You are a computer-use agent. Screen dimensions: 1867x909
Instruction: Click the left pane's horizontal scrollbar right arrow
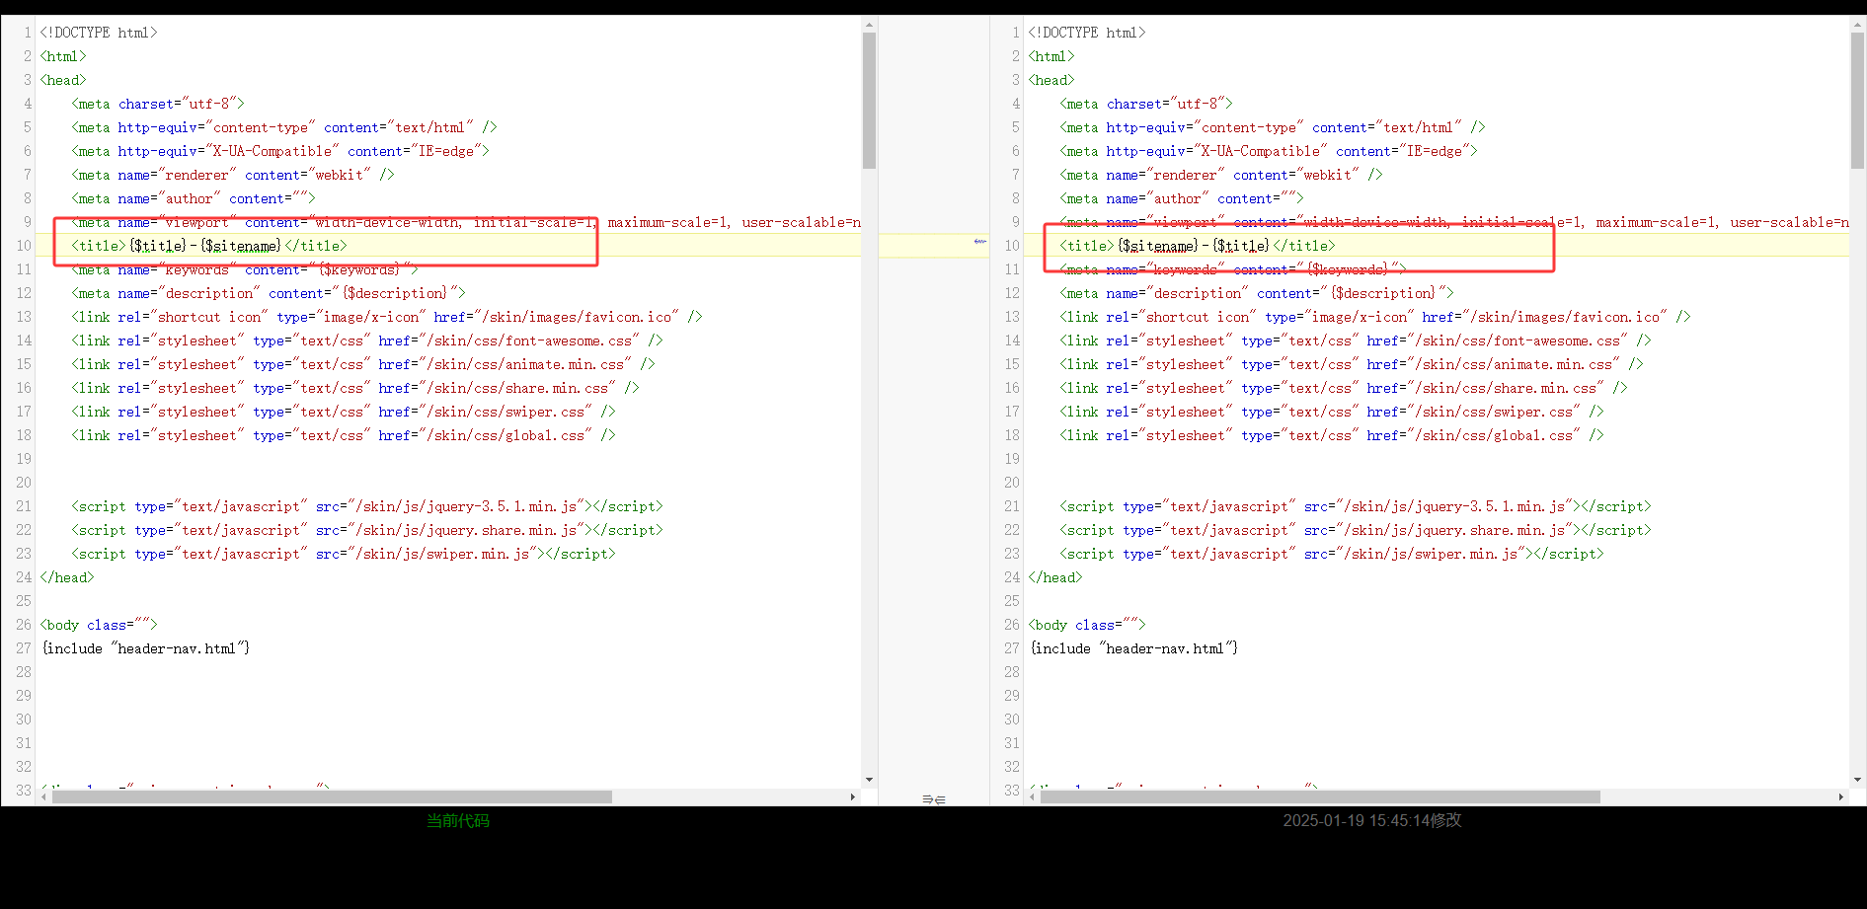pos(853,796)
